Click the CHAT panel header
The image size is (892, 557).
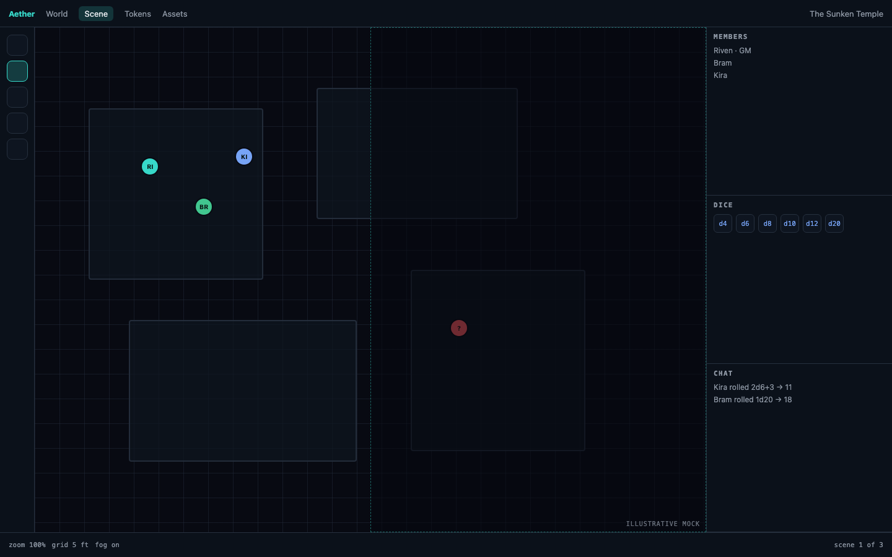(723, 373)
